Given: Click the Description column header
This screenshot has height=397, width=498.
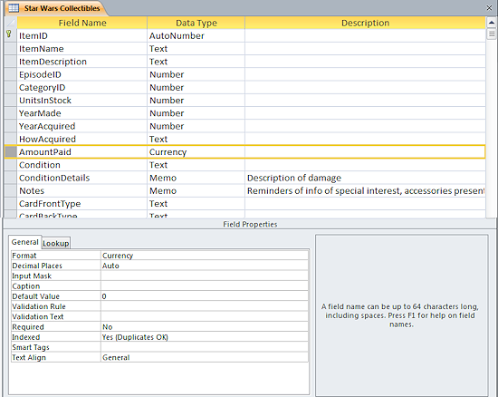Looking at the screenshot, I should [x=365, y=23].
